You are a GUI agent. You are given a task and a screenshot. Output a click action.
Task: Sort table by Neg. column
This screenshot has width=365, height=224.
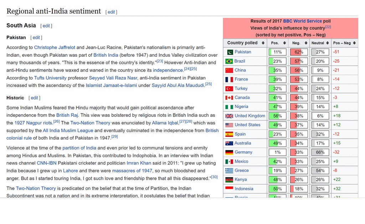point(304,43)
